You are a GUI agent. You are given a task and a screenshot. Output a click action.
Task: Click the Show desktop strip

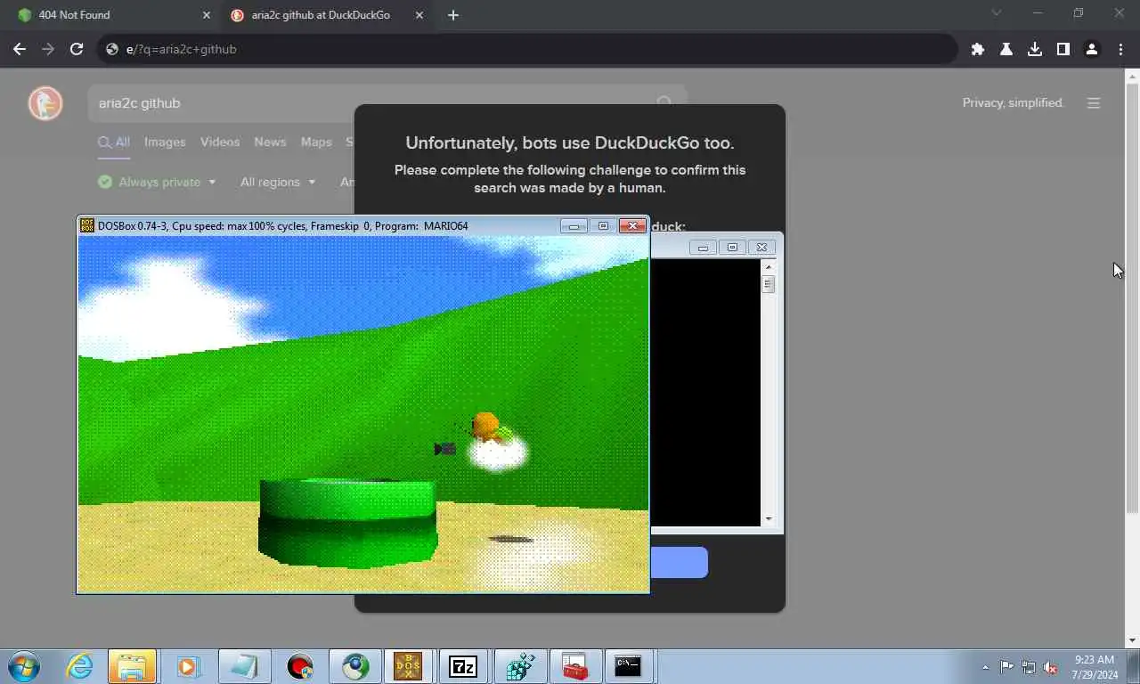(x=1133, y=666)
